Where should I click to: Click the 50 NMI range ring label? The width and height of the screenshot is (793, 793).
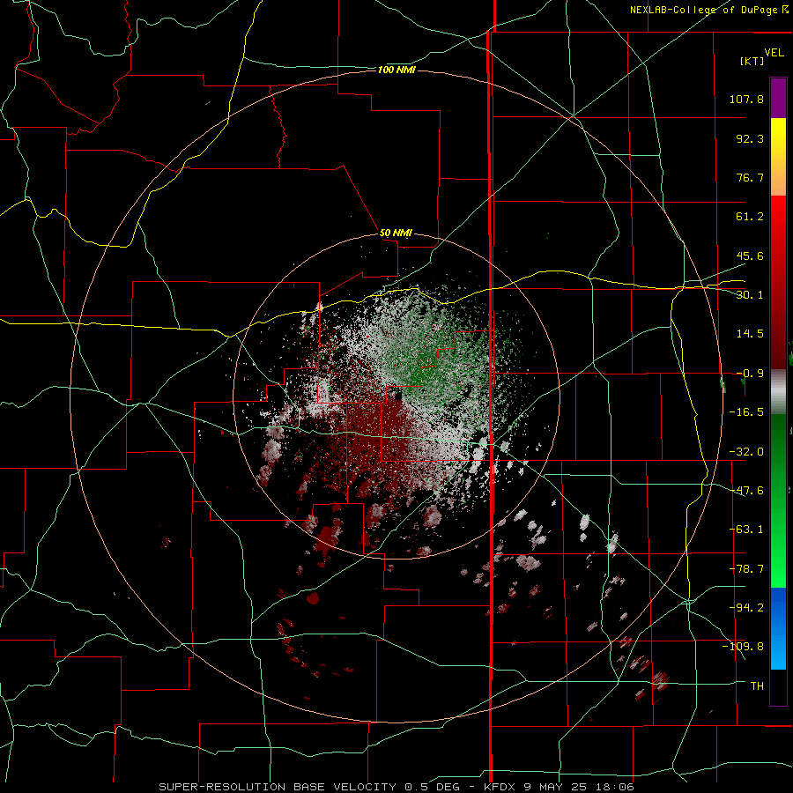396,233
